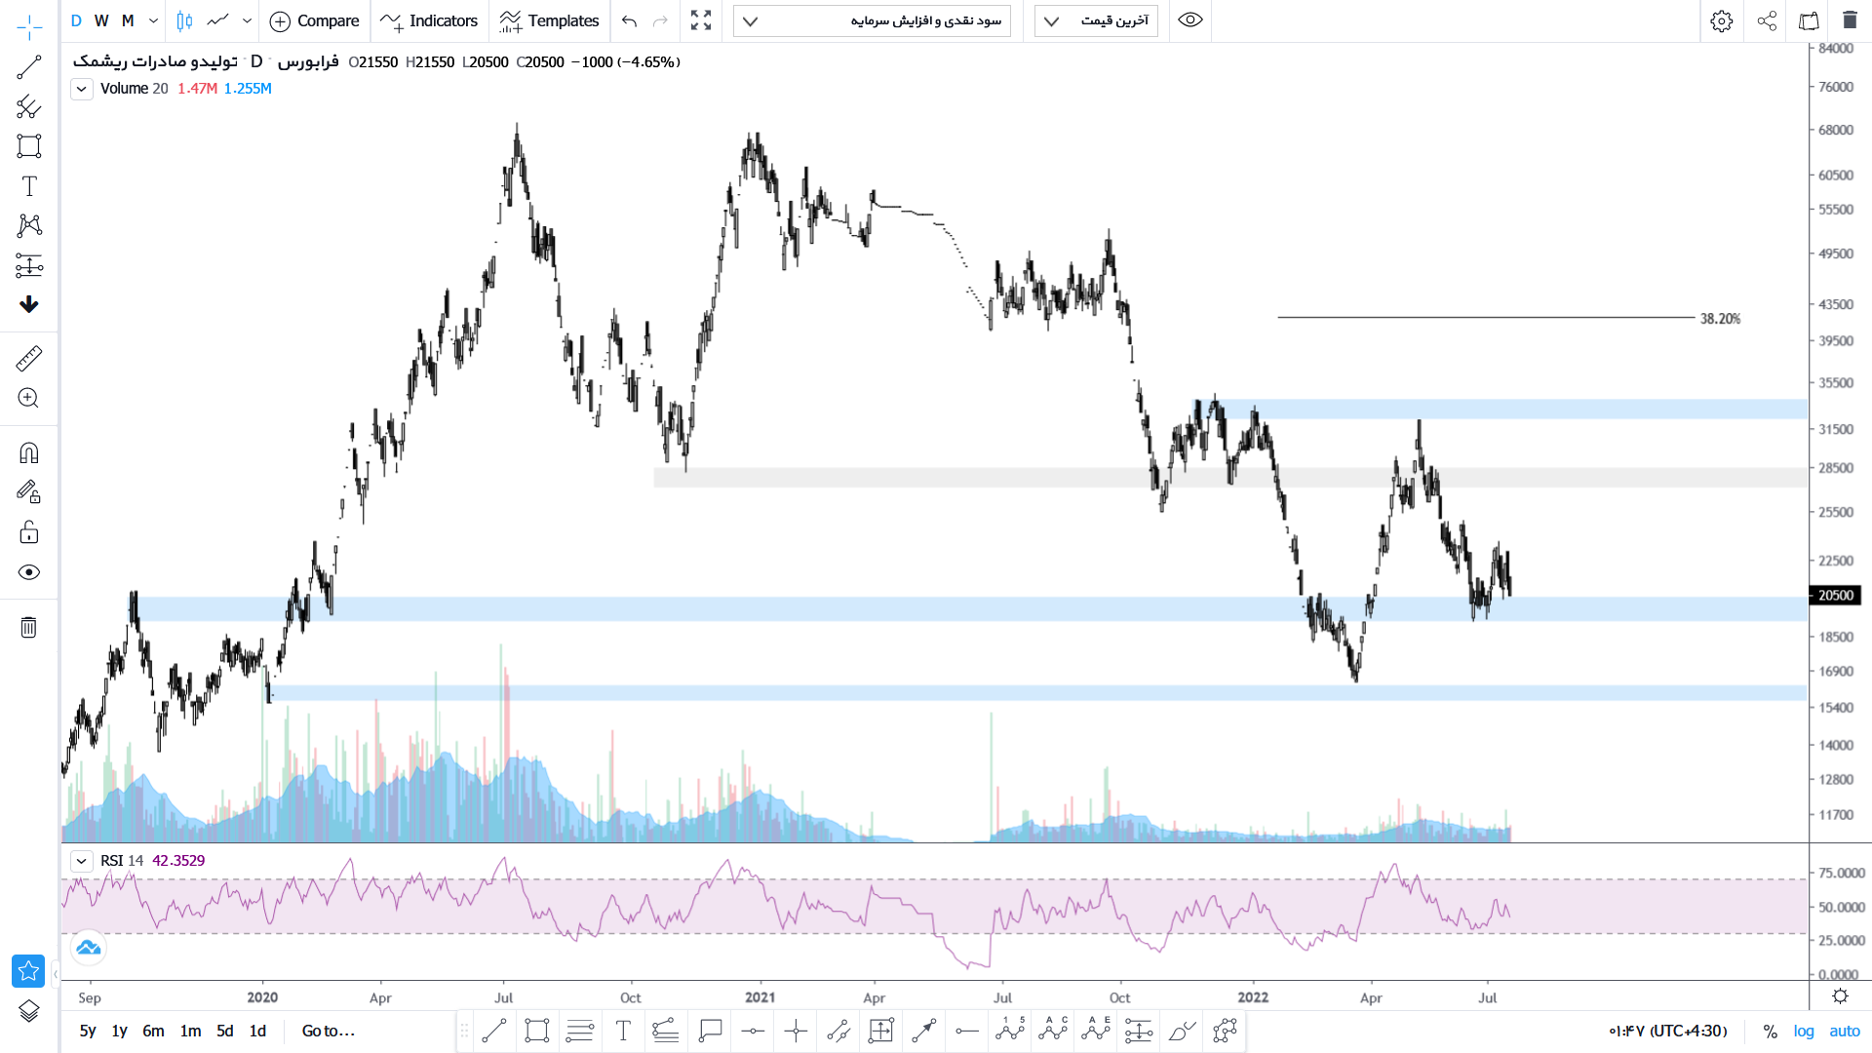
Task: Select the trend line tool in left sidebar
Action: tap(29, 67)
